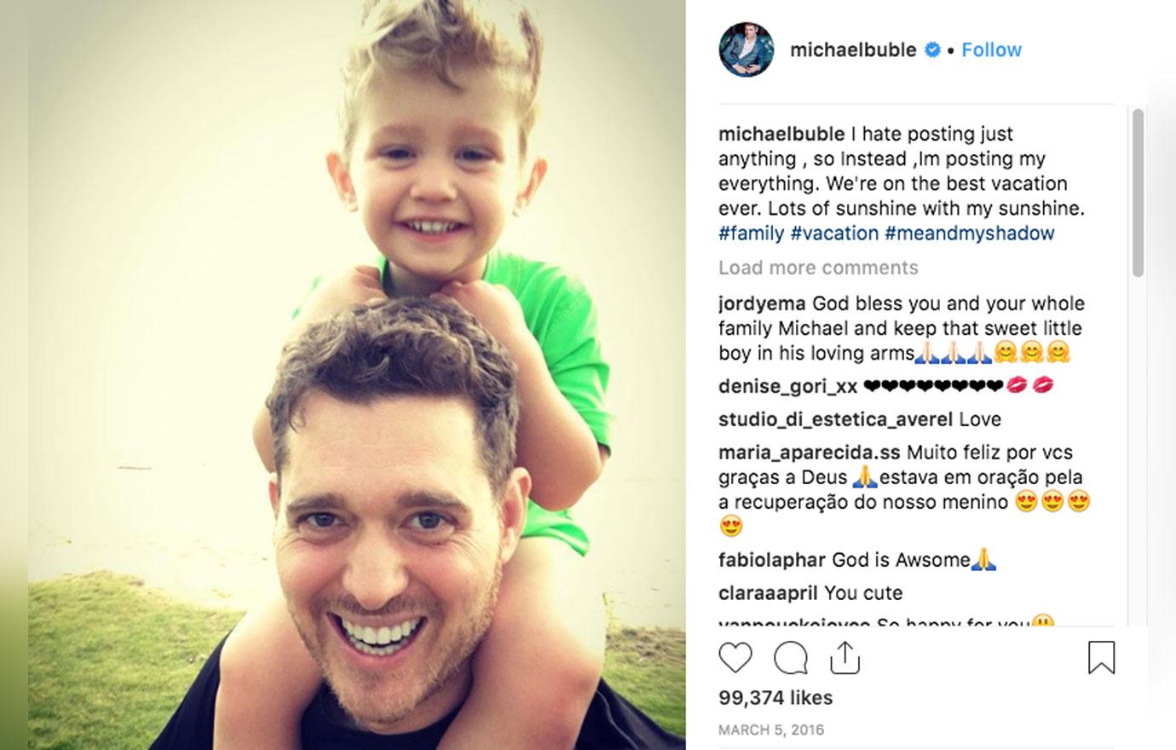Like the post with heart icon
Viewport: 1176px width, 750px height.
coord(735,658)
